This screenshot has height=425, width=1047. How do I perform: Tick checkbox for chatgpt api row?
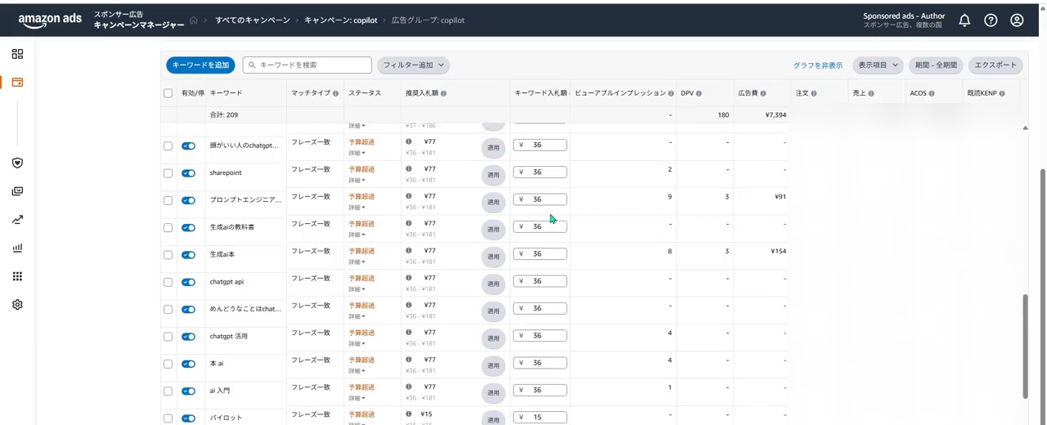pos(168,283)
